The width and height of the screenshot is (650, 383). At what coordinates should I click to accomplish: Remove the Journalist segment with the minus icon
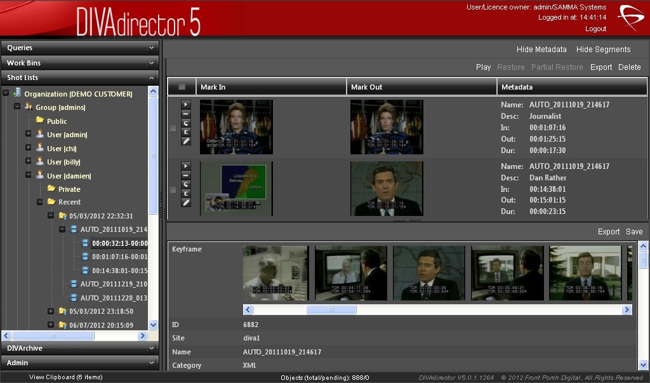tap(186, 113)
